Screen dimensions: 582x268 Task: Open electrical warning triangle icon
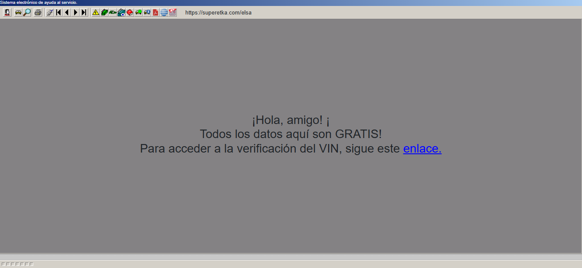96,12
